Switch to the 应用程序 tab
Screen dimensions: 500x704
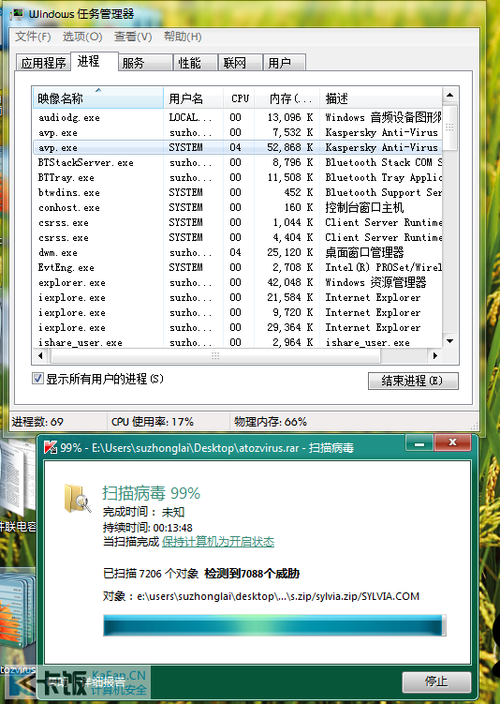point(43,63)
